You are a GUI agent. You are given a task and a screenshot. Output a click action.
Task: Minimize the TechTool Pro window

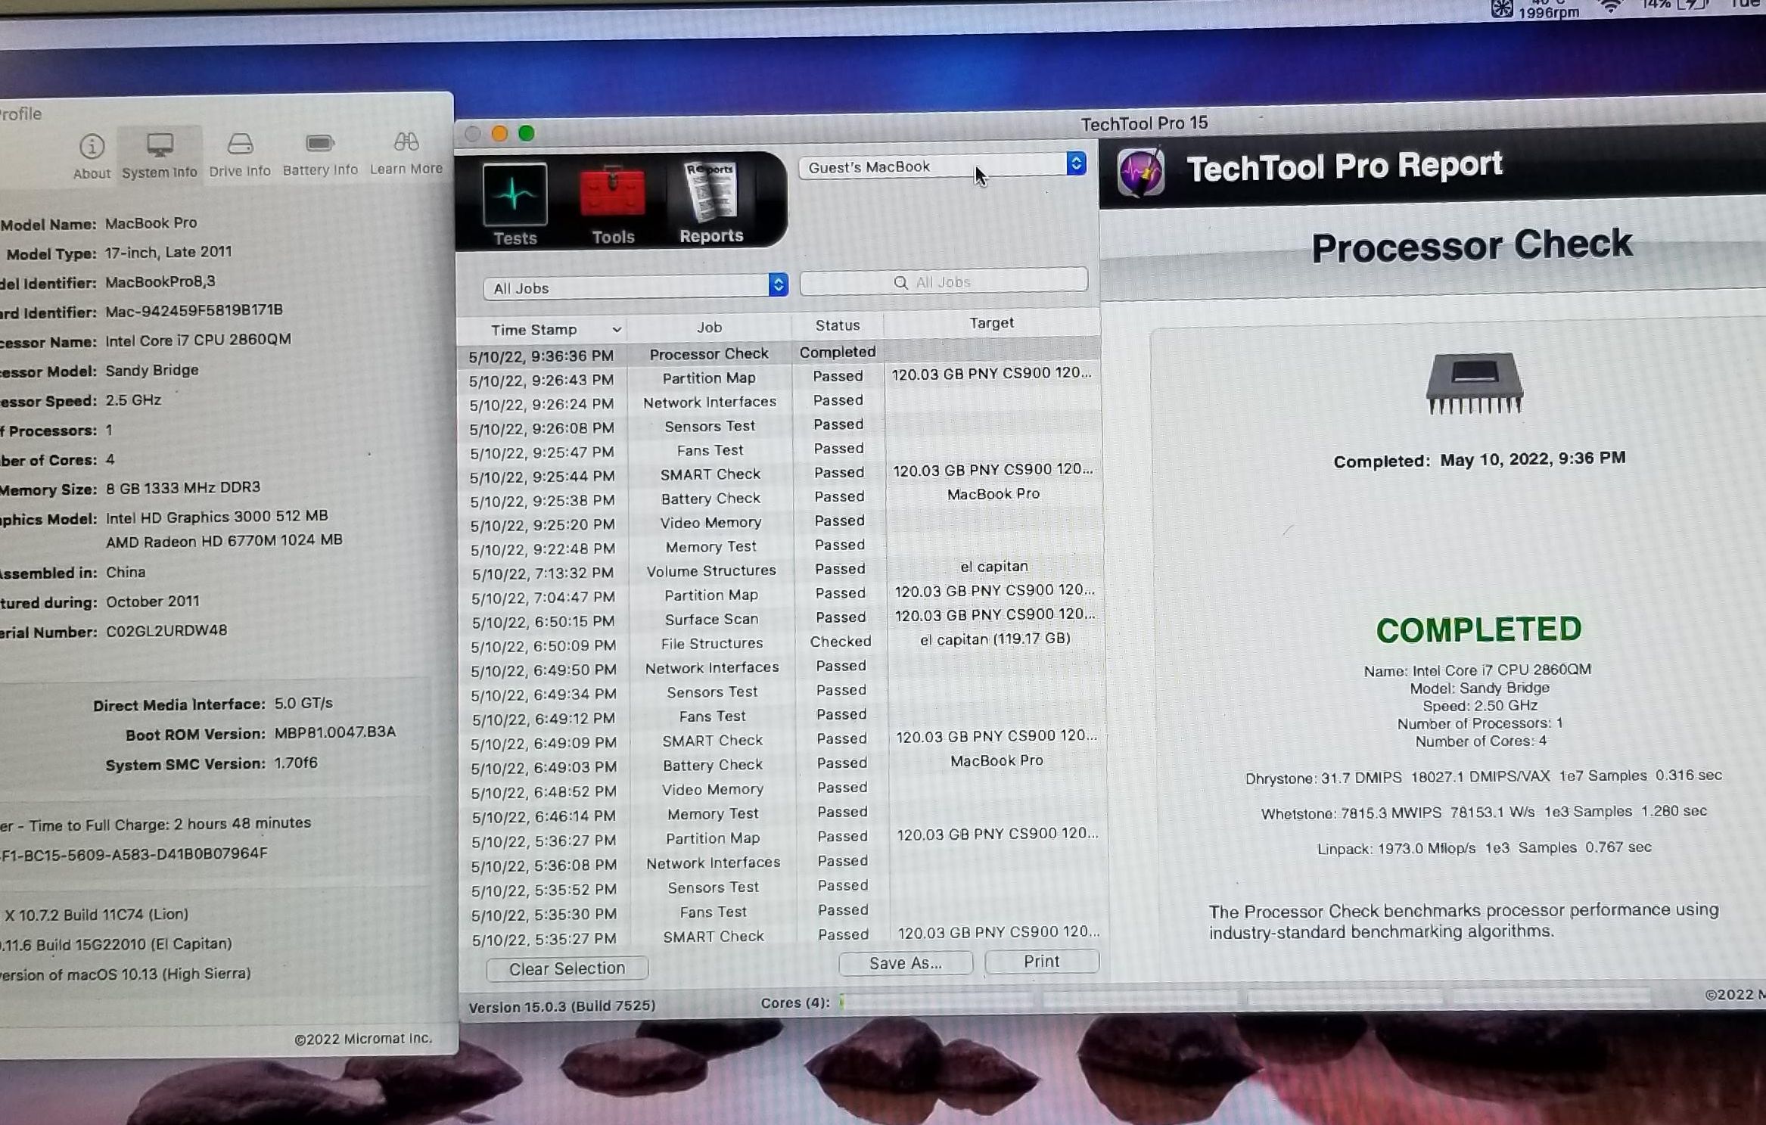(x=499, y=134)
